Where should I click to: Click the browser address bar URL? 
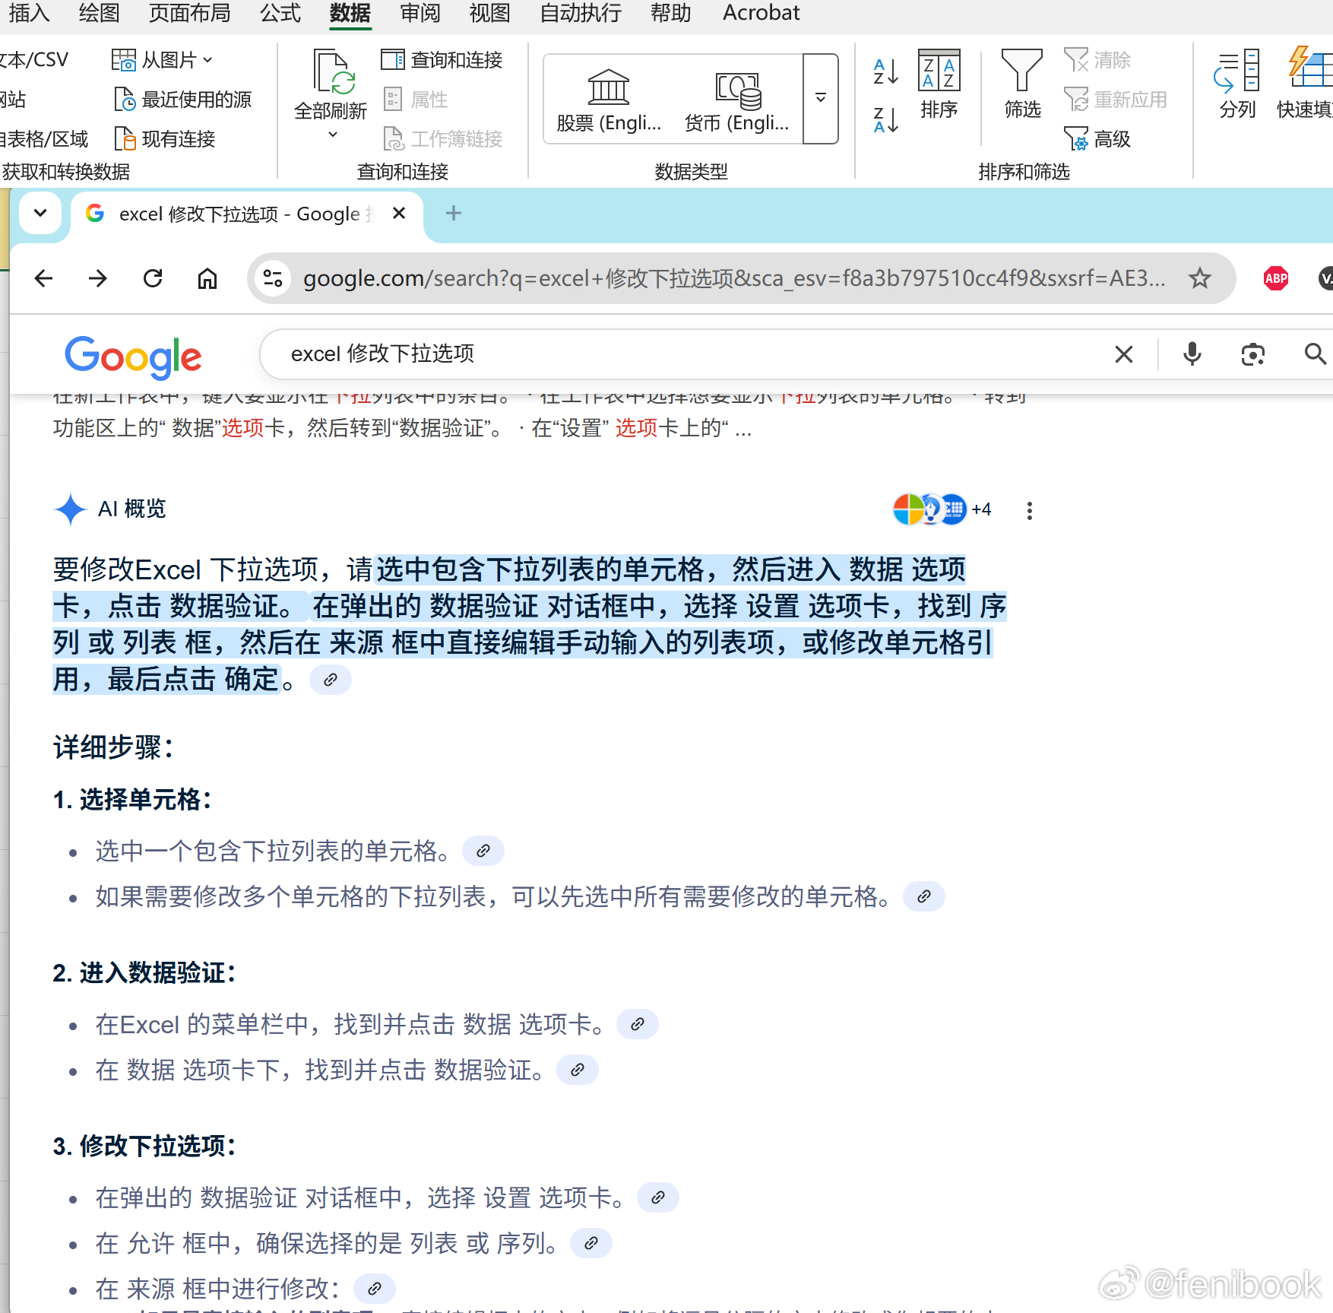click(x=733, y=279)
